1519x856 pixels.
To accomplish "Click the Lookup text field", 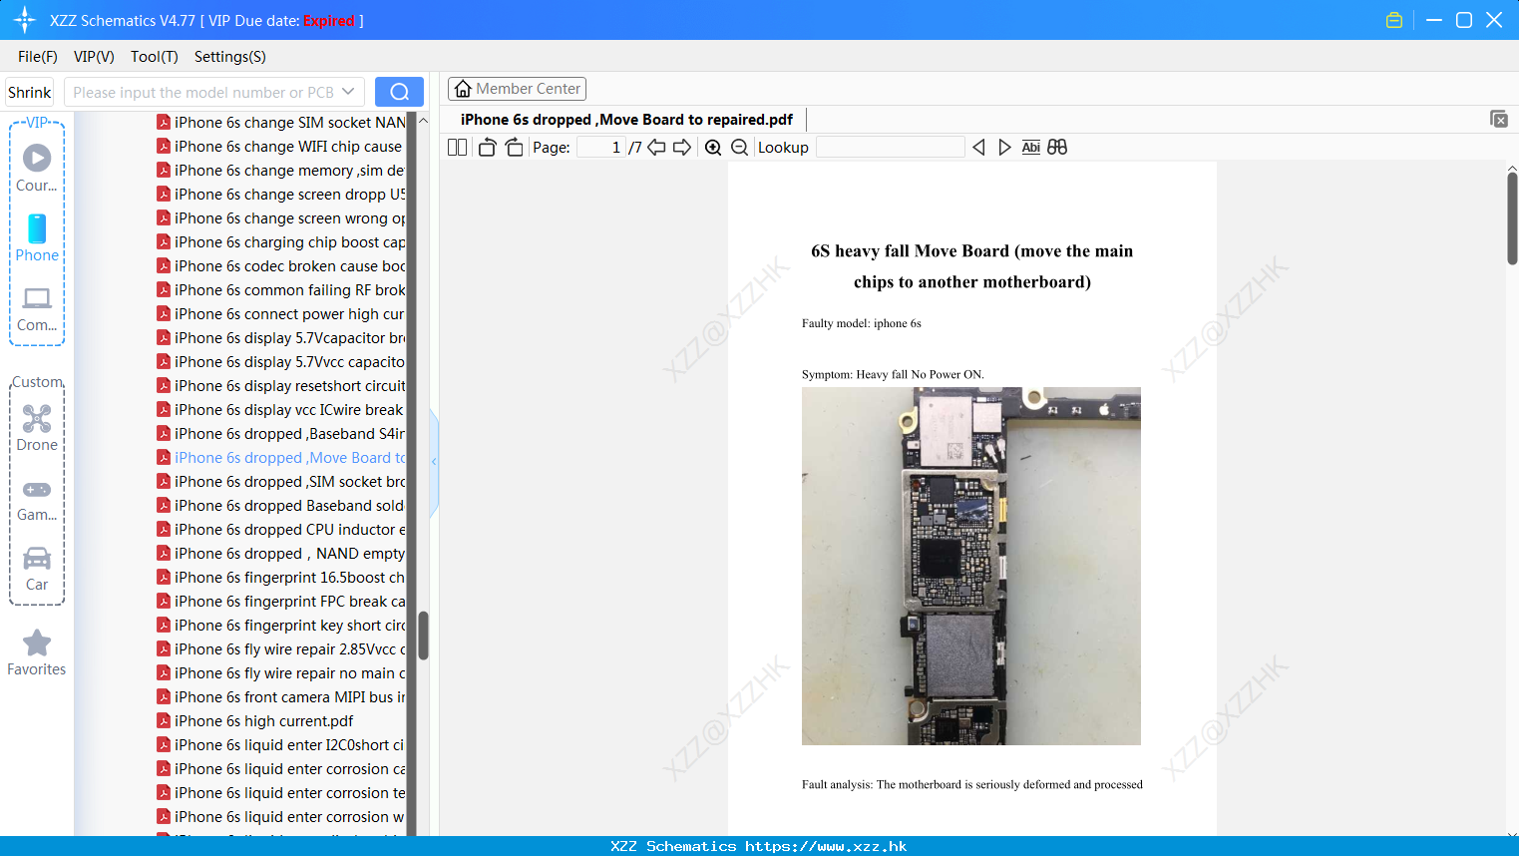I will coord(890,147).
